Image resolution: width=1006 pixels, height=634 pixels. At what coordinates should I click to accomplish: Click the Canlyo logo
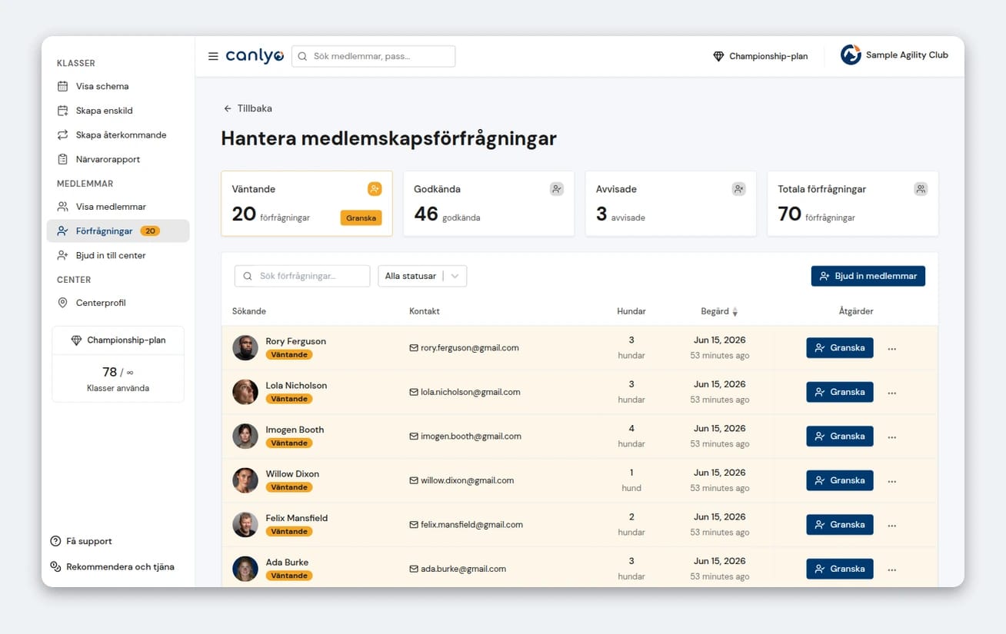point(255,56)
